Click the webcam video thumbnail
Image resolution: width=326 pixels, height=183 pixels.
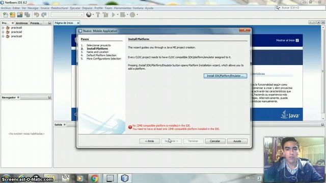(294, 160)
